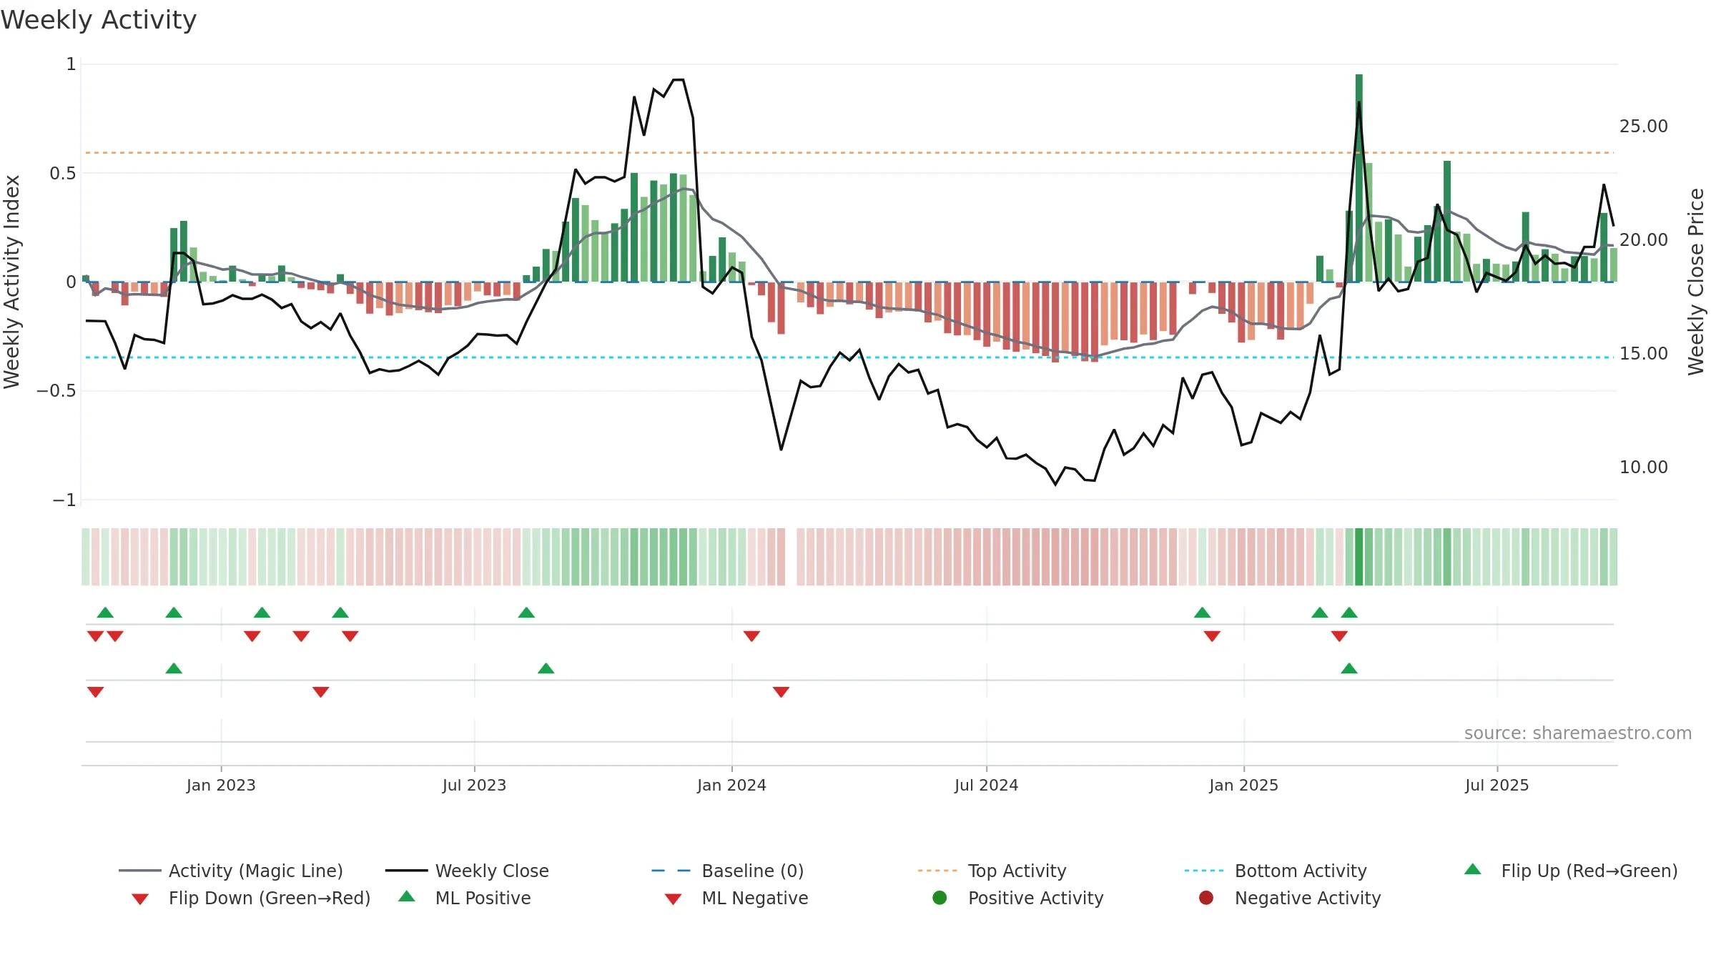Click the Jul 2023 x-axis label
This screenshot has width=1716, height=965.
coord(474,785)
